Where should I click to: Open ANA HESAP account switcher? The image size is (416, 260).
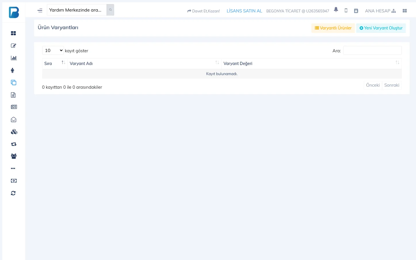(380, 11)
